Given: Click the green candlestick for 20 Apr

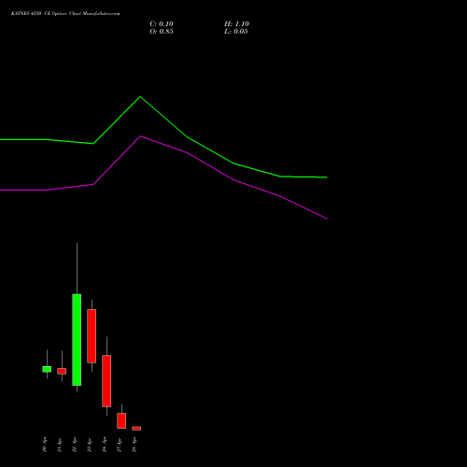Looking at the screenshot, I should click(x=47, y=369).
